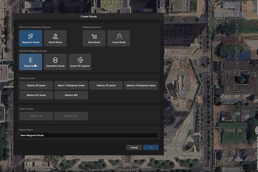Click the Flight Duration label

click(x=125, y=170)
